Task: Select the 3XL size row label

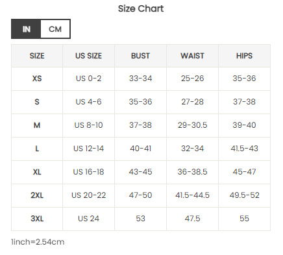Action: (x=37, y=219)
